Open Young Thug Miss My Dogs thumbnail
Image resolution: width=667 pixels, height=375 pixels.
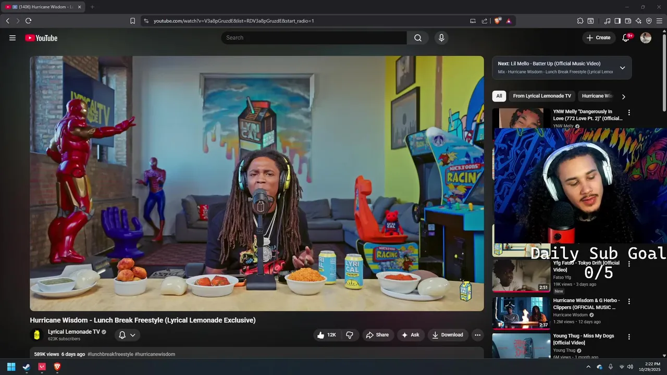(521, 346)
